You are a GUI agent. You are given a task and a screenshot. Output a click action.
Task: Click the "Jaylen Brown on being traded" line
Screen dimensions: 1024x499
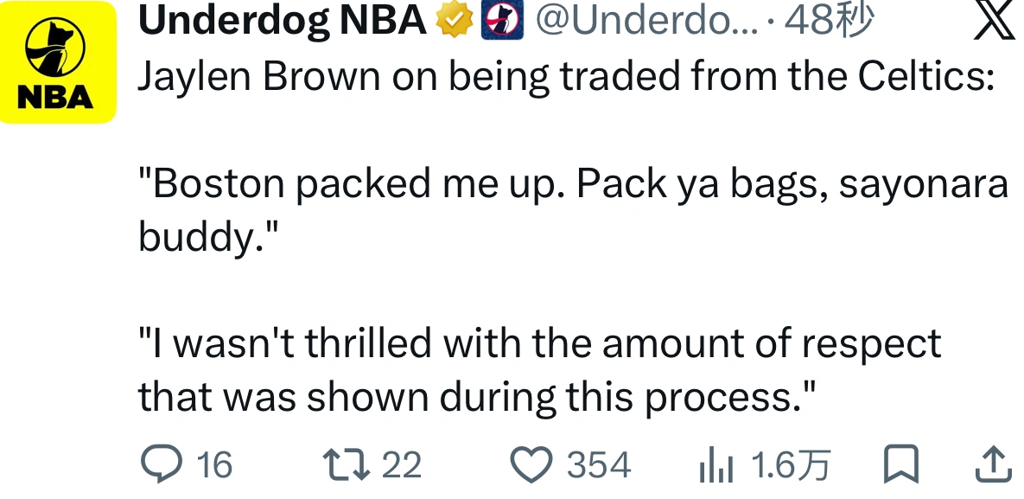pos(566,76)
